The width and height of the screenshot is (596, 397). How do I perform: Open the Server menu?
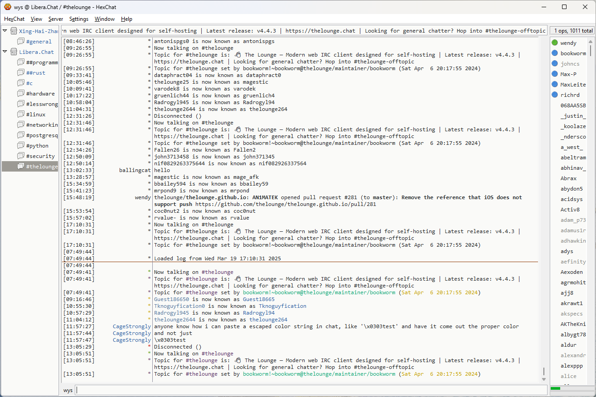[56, 19]
